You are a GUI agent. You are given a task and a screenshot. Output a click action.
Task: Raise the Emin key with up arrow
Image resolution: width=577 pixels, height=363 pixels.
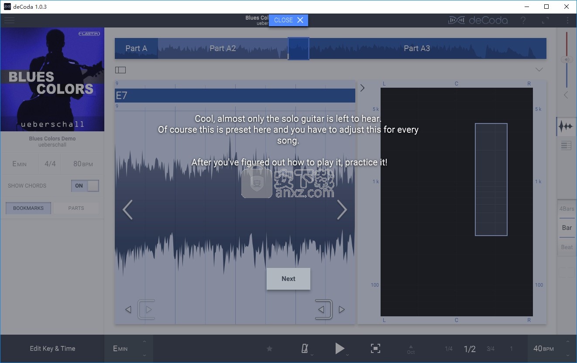(x=144, y=342)
